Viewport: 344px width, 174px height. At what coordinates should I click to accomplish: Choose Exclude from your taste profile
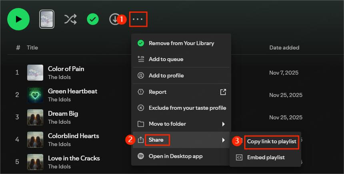[181, 108]
